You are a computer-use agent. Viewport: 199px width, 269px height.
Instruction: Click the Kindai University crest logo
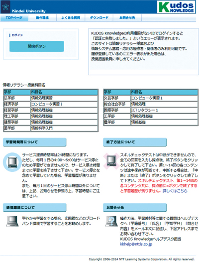point(5,7)
